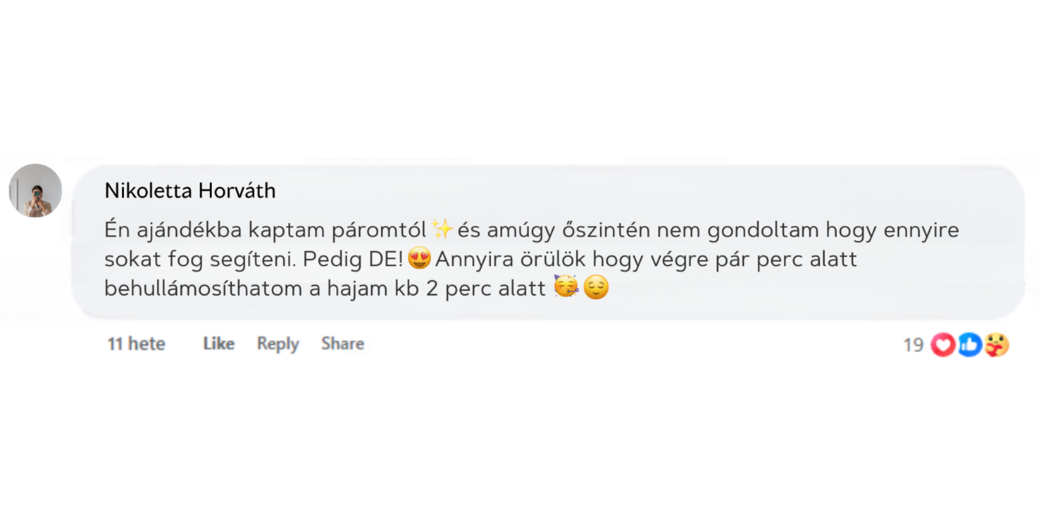Click the 'Pedig DE!' text in the comment
Image resolution: width=1041 pixels, height=520 pixels.
point(354,259)
